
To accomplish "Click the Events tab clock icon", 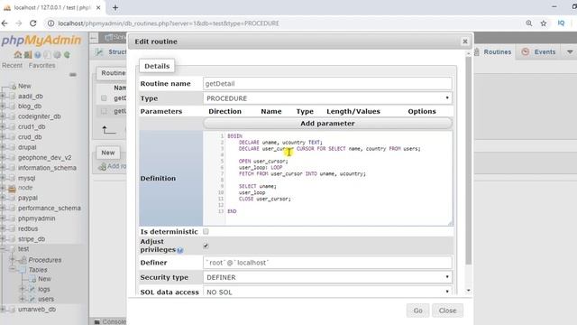I will point(525,52).
